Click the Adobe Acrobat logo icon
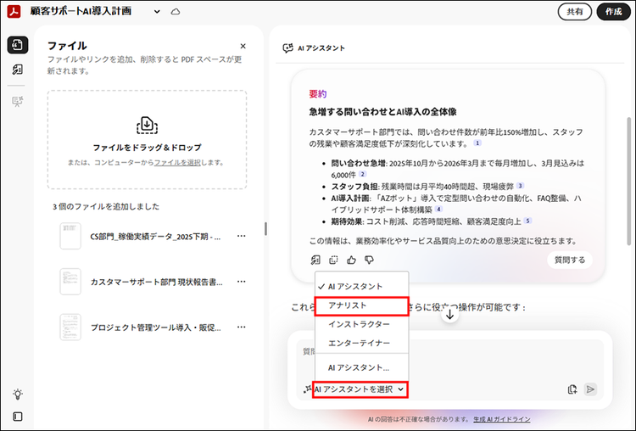The width and height of the screenshot is (636, 431). (x=14, y=11)
